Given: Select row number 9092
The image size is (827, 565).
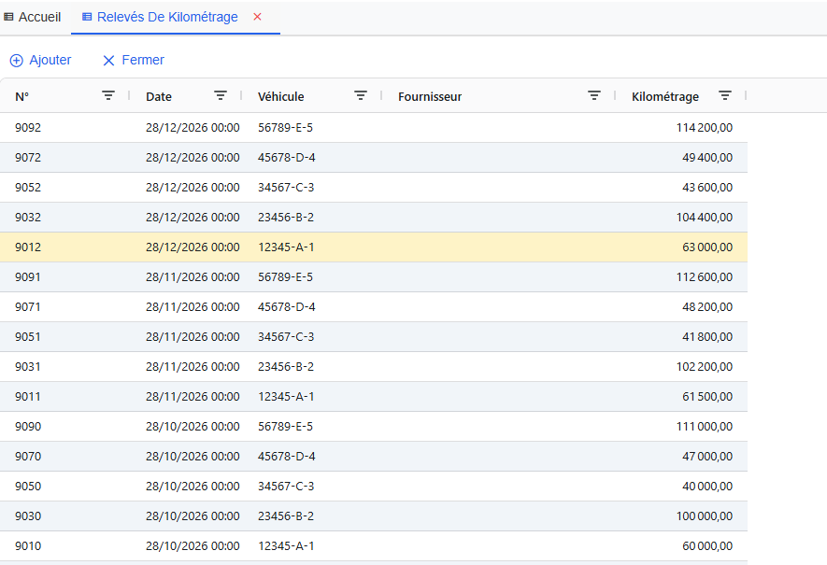Looking at the screenshot, I should pyautogui.click(x=28, y=127).
